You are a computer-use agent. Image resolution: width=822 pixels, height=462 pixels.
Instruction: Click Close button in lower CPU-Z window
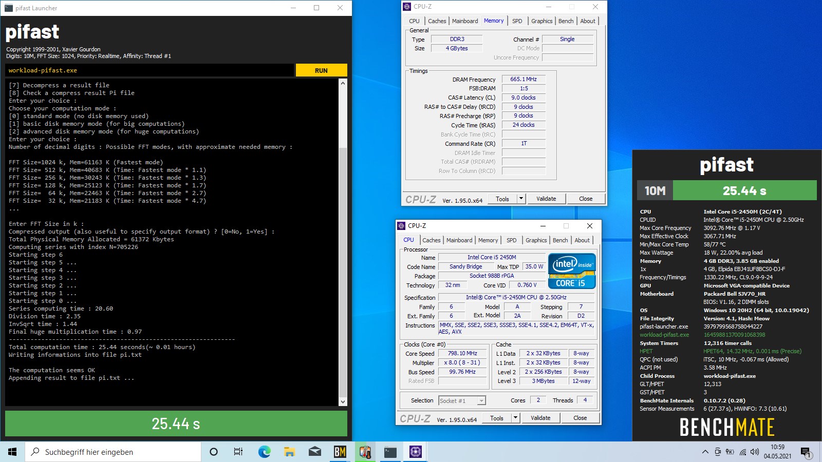(x=580, y=418)
